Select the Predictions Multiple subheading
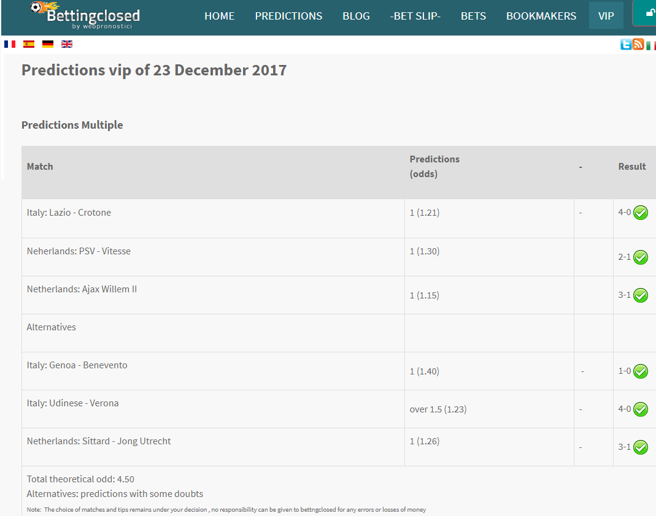The image size is (656, 516). point(72,125)
